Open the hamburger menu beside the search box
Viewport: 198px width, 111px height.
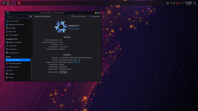click(31, 16)
